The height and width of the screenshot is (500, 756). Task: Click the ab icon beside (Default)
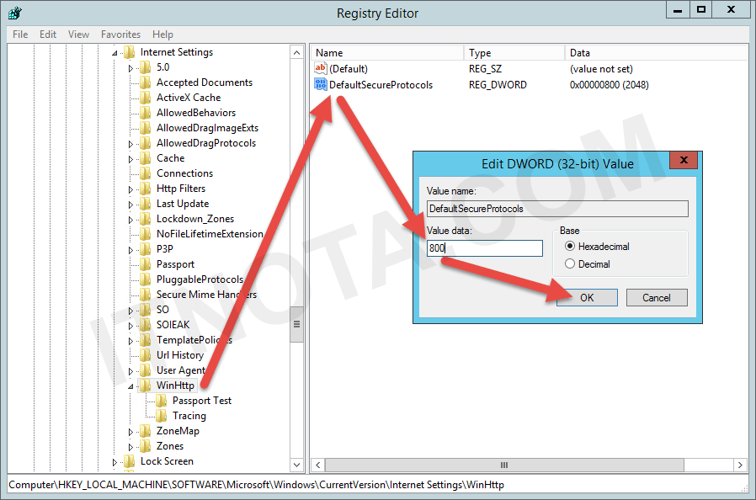click(320, 68)
